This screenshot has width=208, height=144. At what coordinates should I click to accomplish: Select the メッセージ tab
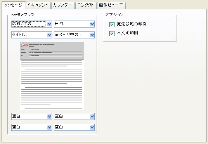click(14, 5)
